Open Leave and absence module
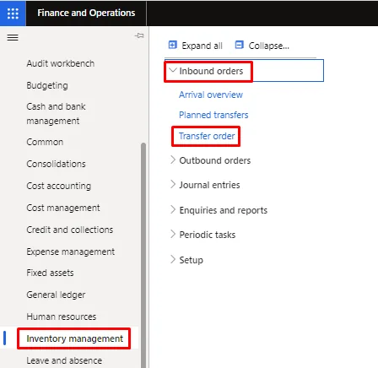 pyautogui.click(x=64, y=360)
